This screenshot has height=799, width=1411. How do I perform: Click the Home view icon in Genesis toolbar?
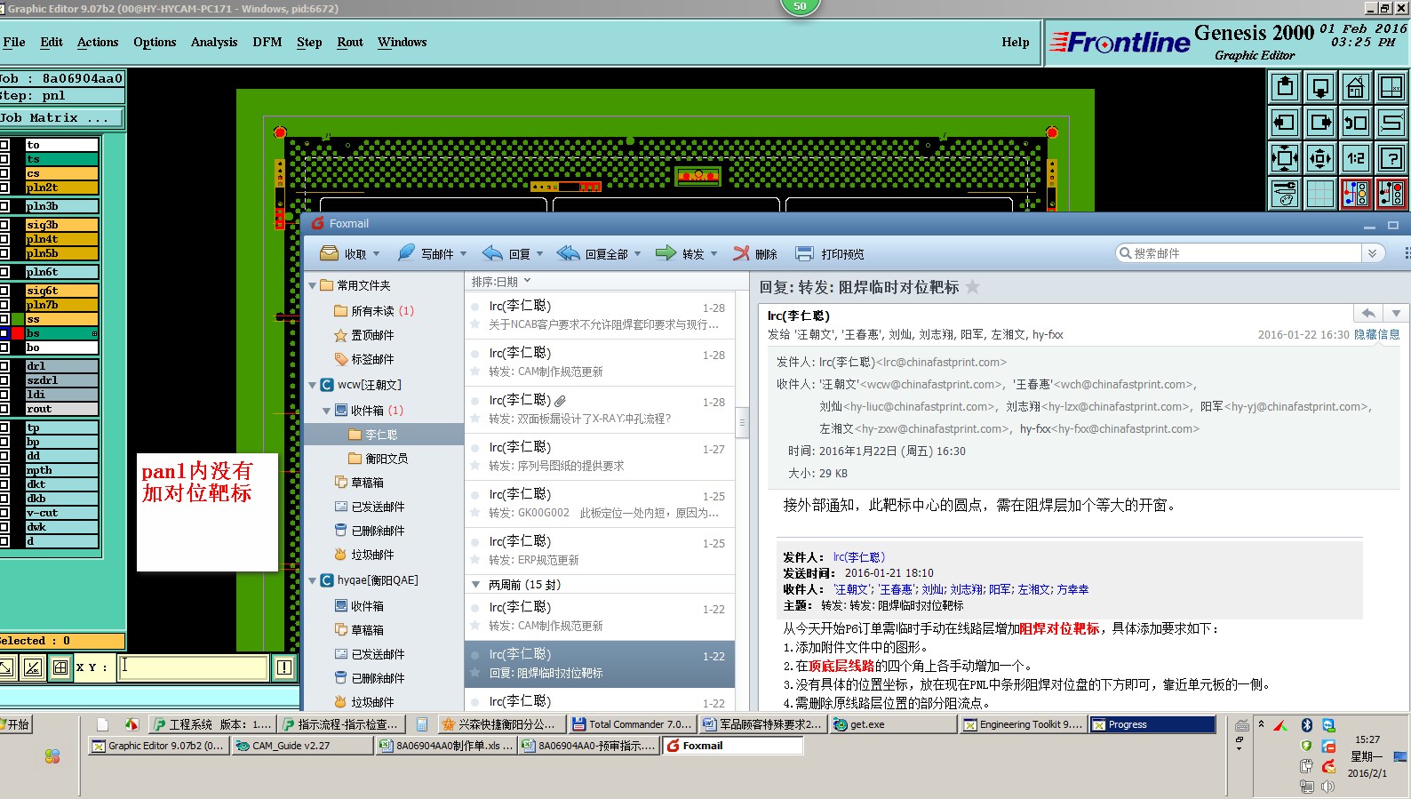point(1355,87)
